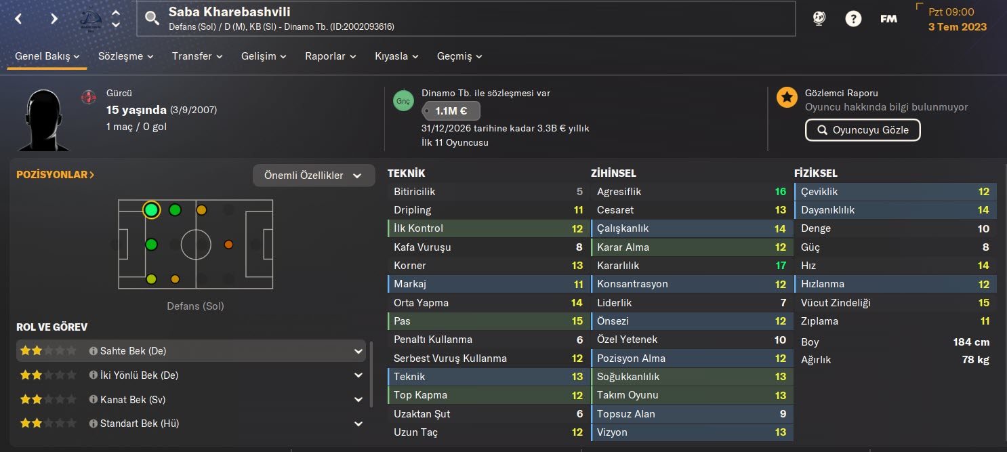The width and height of the screenshot is (1007, 452).
Task: Open the world football globe icon
Action: [x=819, y=18]
